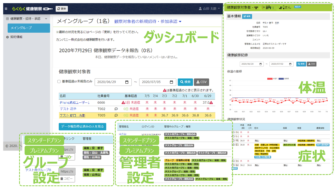The width and height of the screenshot is (335, 188).
Task: Click the 報告中 status badge
Action: coord(298,7)
